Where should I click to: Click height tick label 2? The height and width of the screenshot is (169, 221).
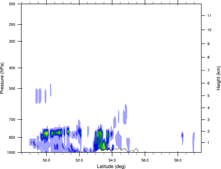209,131
